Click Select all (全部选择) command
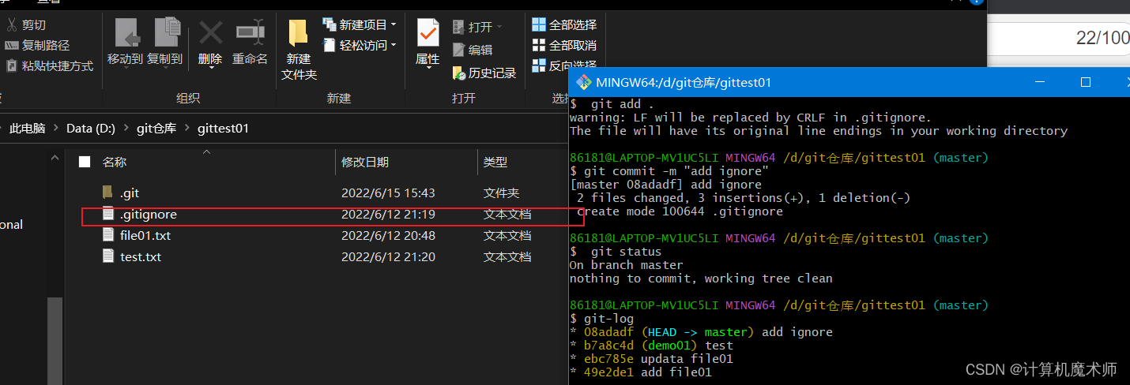 564,25
